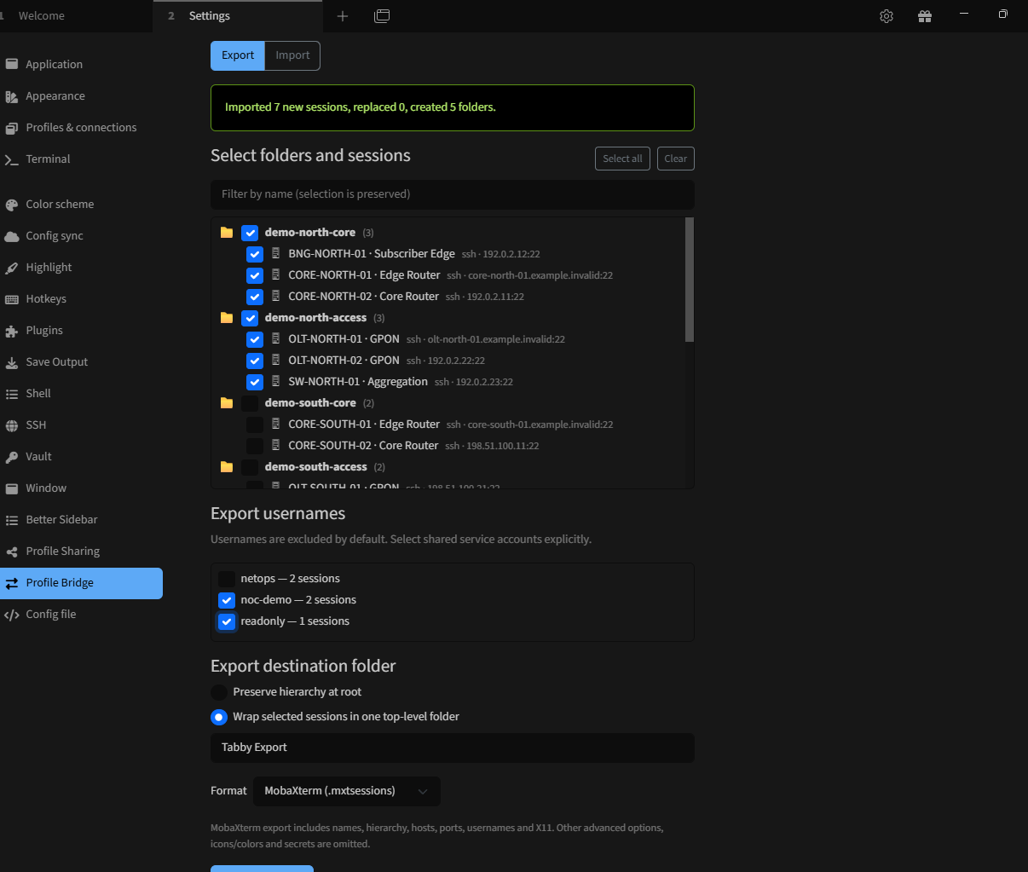Click the CORE-NORTH-02 · Core Router row text

coord(364,297)
